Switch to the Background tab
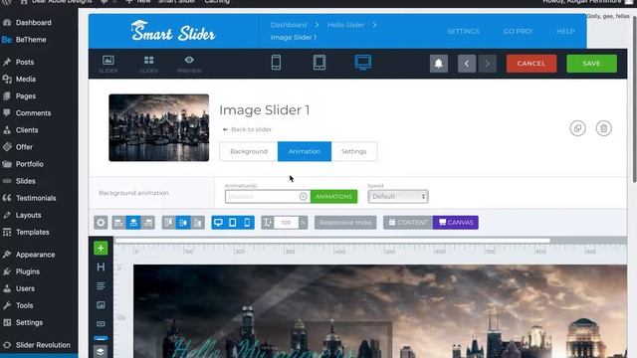Screen dimensions: 637x358 249,151
